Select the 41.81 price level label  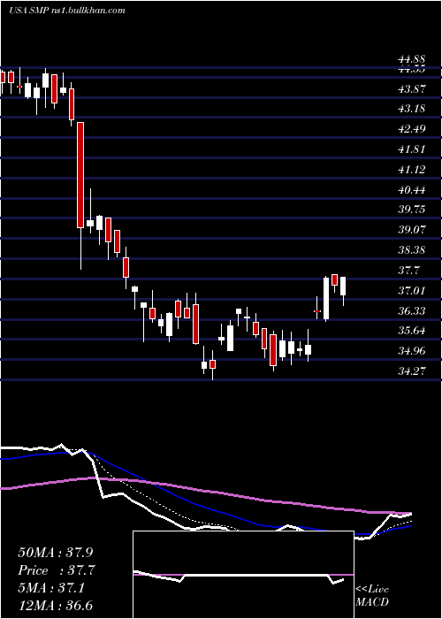[x=412, y=149]
